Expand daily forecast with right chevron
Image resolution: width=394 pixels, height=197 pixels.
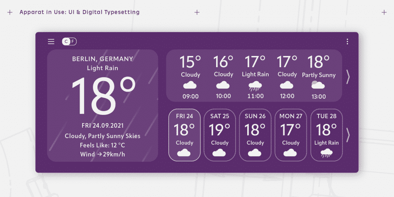point(348,135)
